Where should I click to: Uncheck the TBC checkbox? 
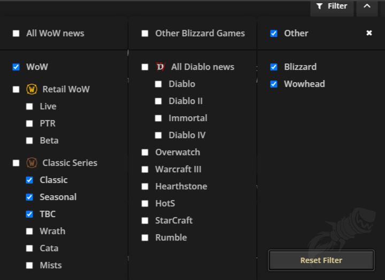pos(29,214)
